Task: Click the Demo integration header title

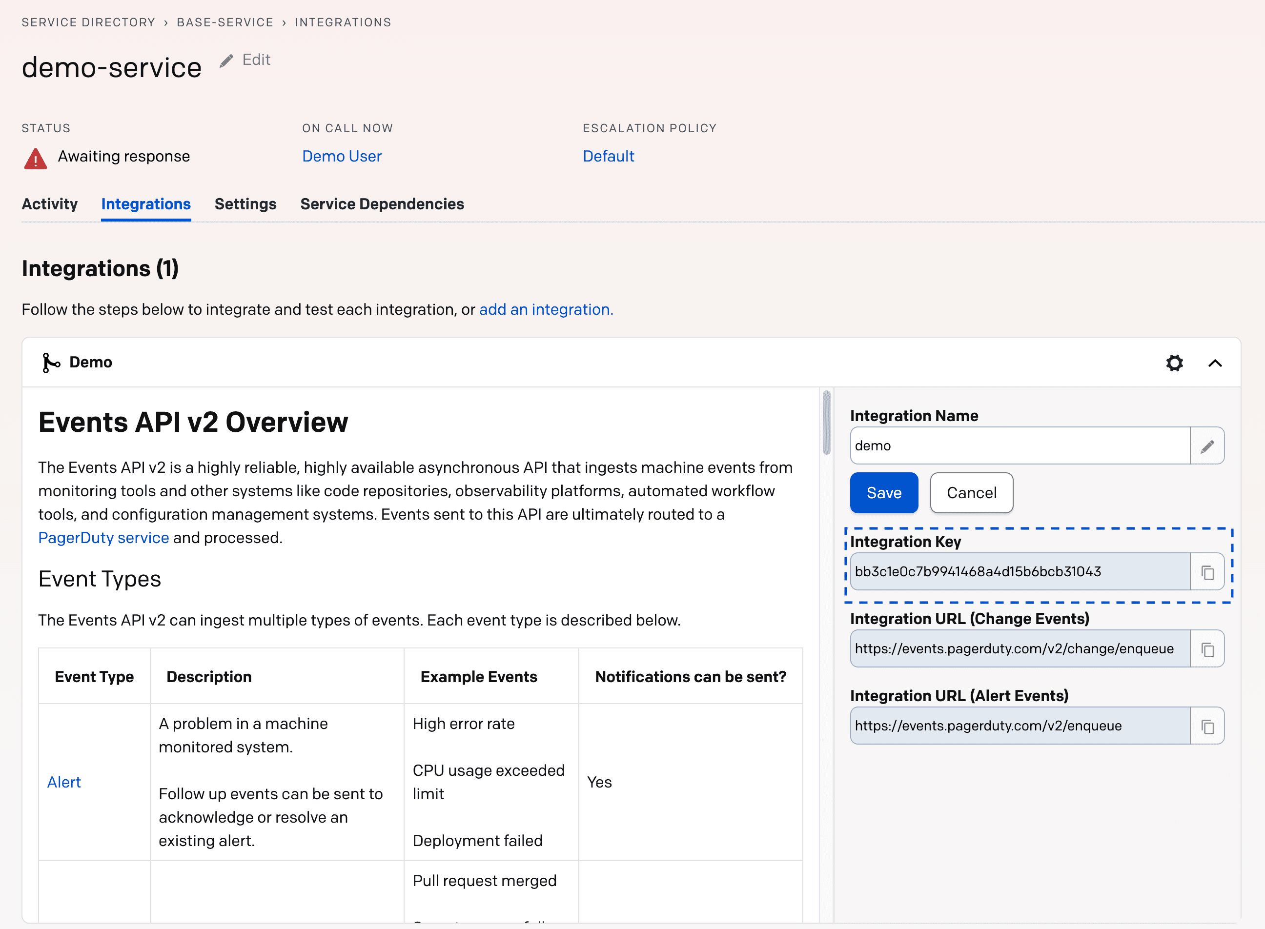Action: pos(91,363)
